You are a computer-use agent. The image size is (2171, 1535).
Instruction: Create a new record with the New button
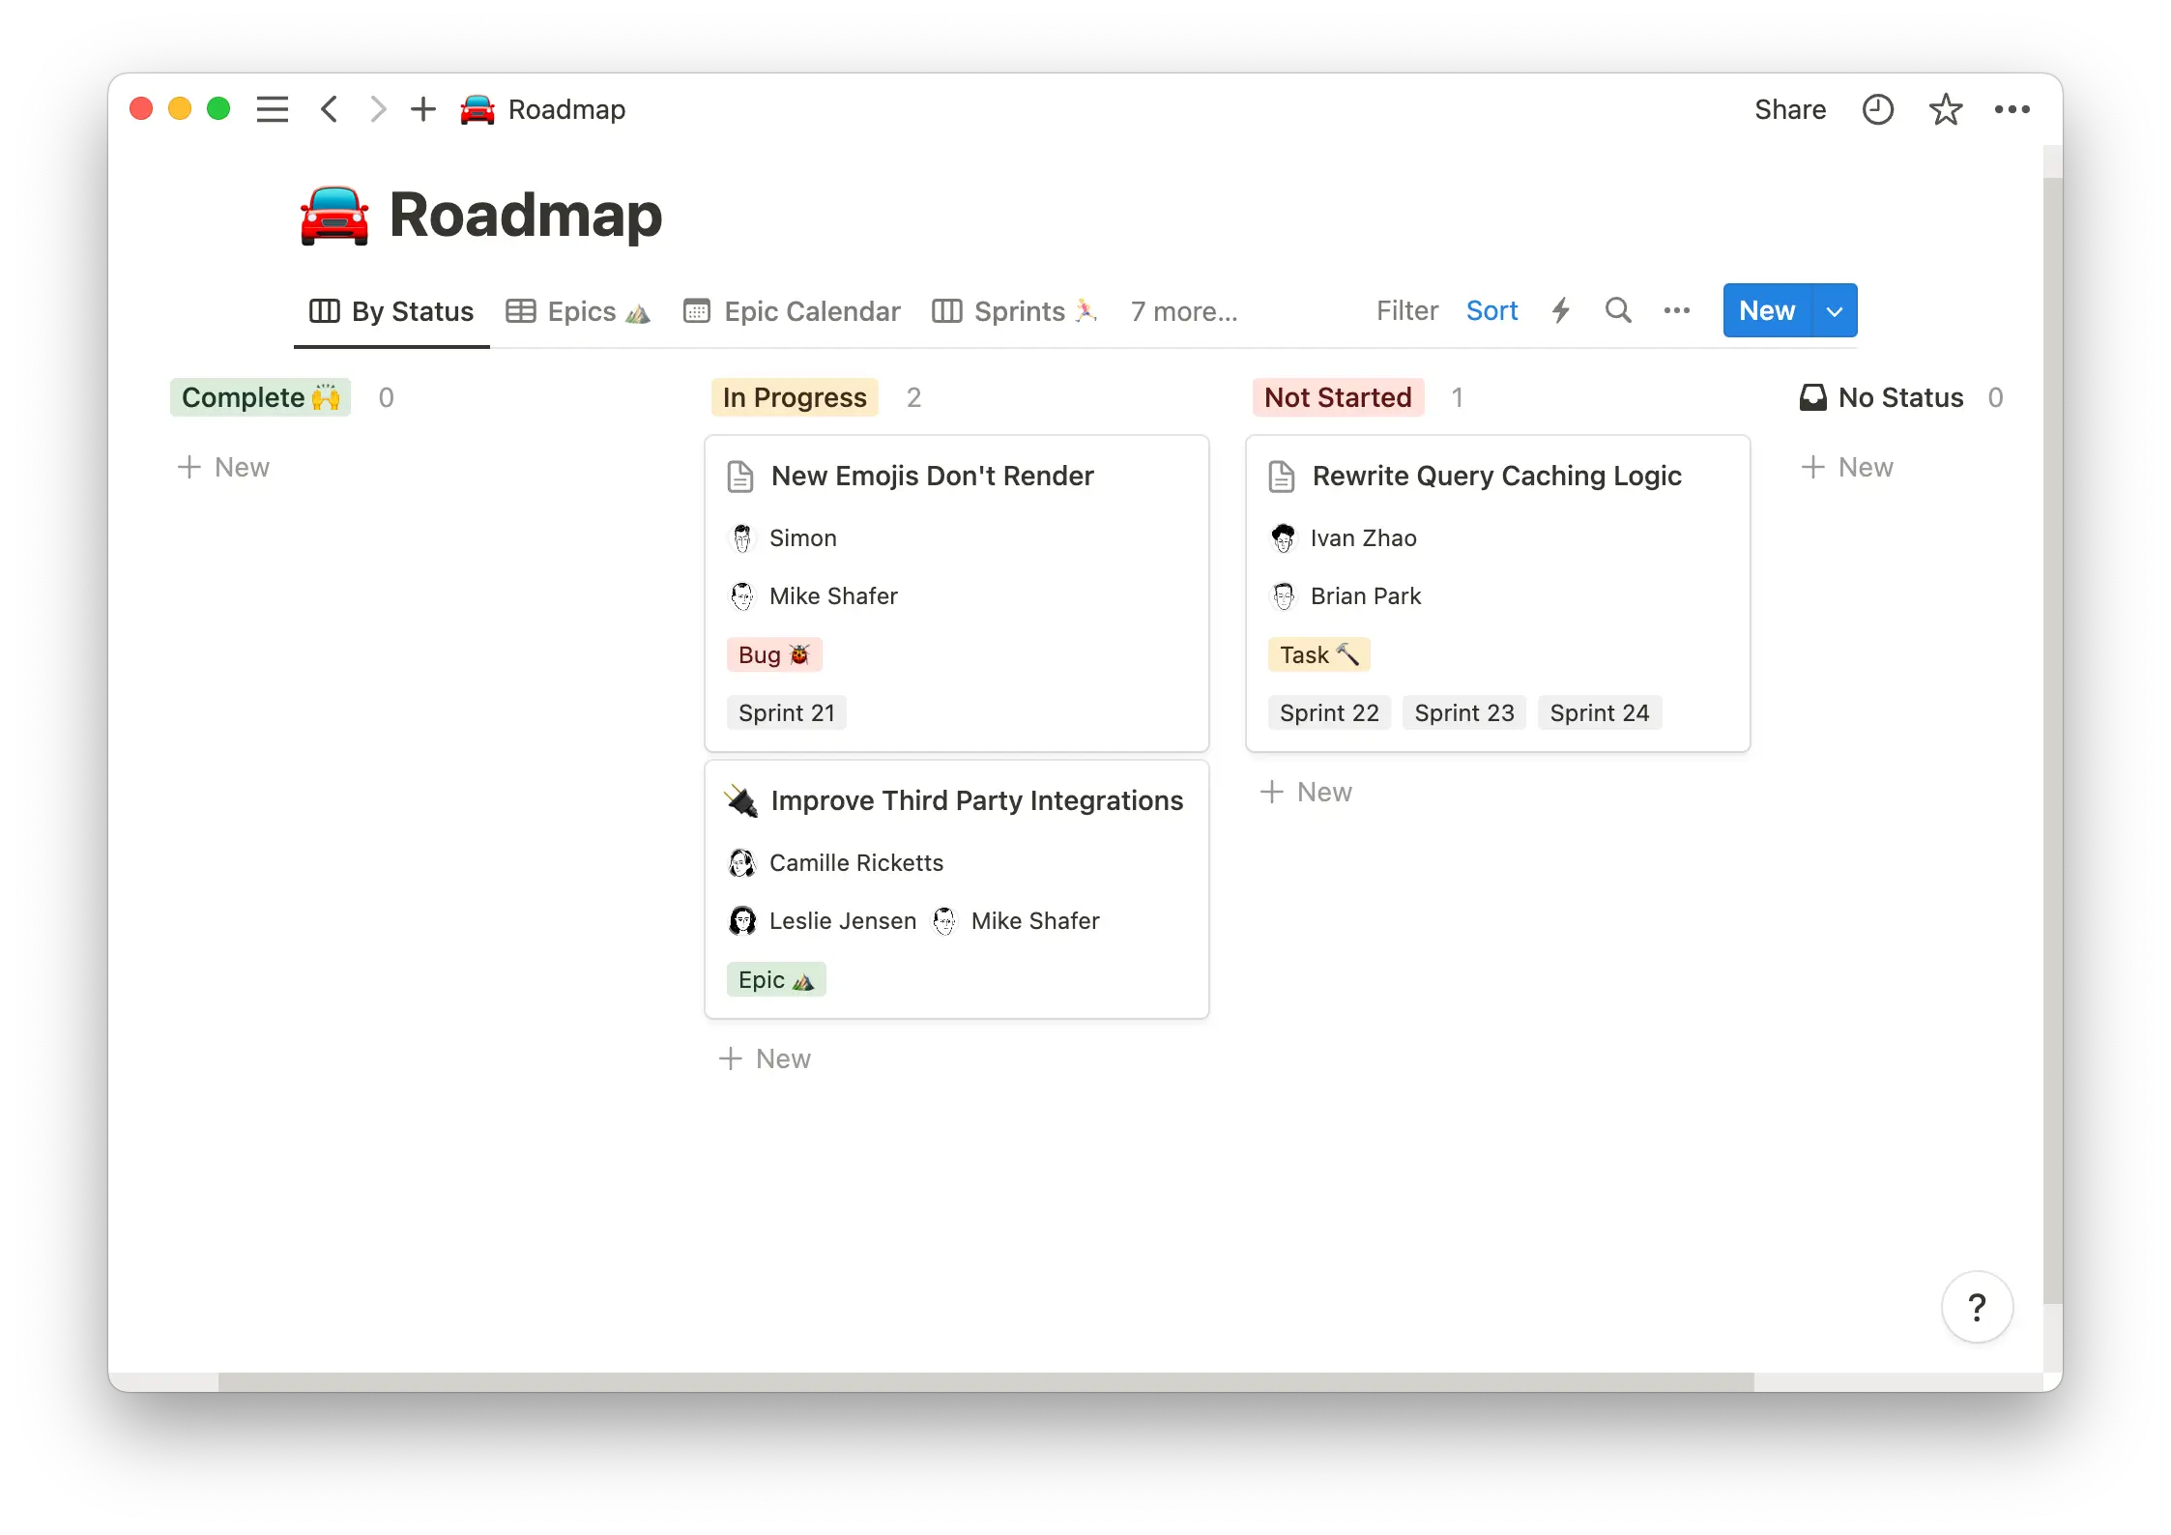click(1766, 310)
